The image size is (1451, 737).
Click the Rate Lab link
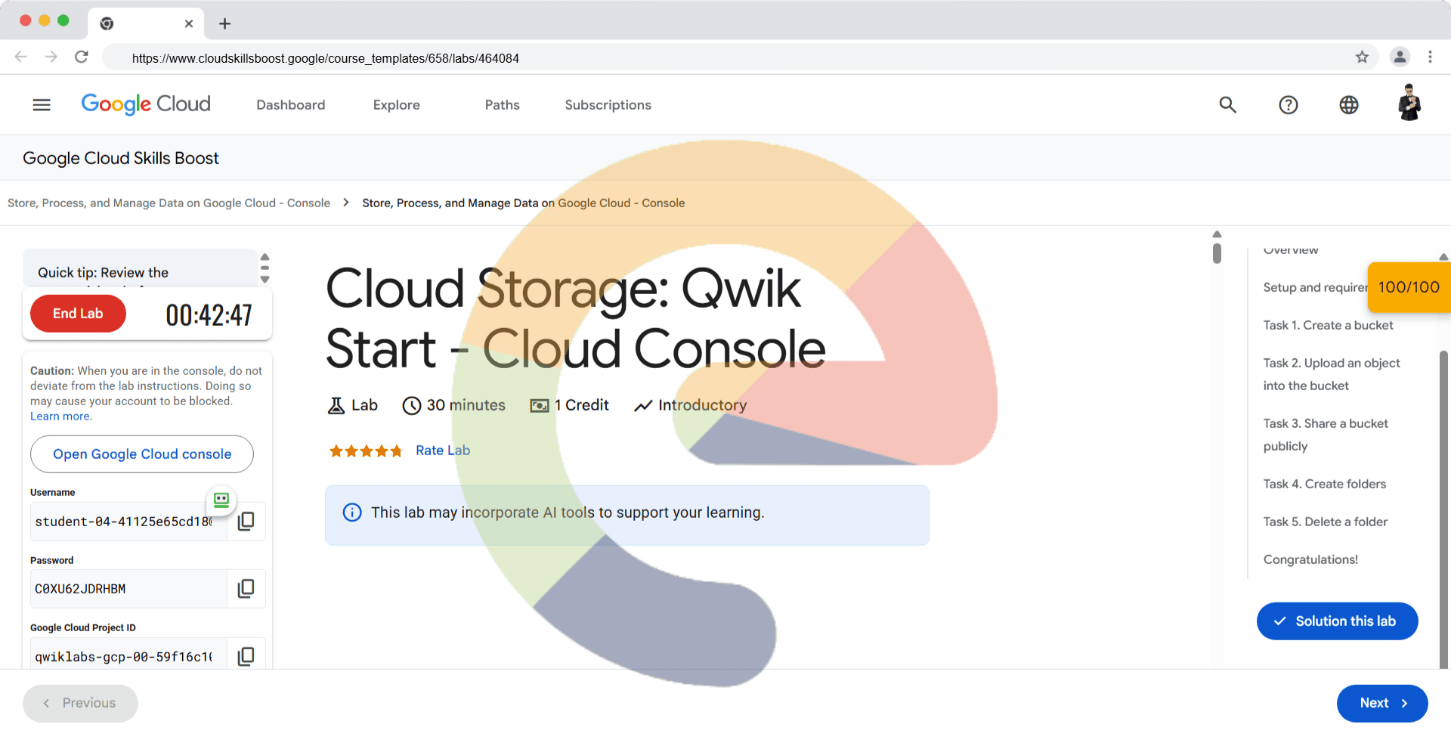tap(442, 451)
